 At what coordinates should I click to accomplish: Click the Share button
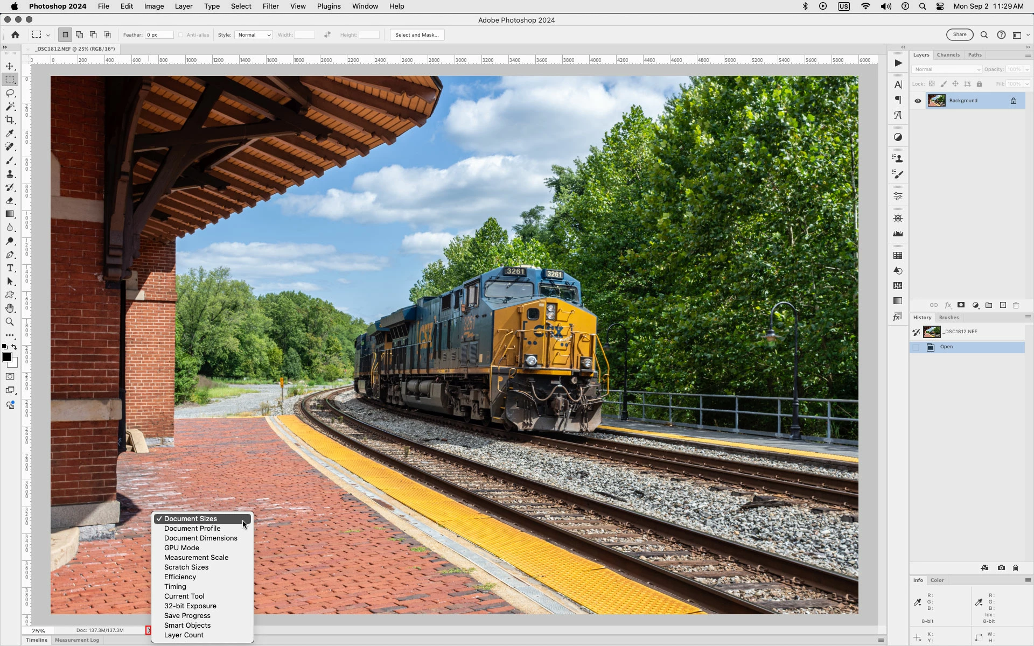point(959,35)
